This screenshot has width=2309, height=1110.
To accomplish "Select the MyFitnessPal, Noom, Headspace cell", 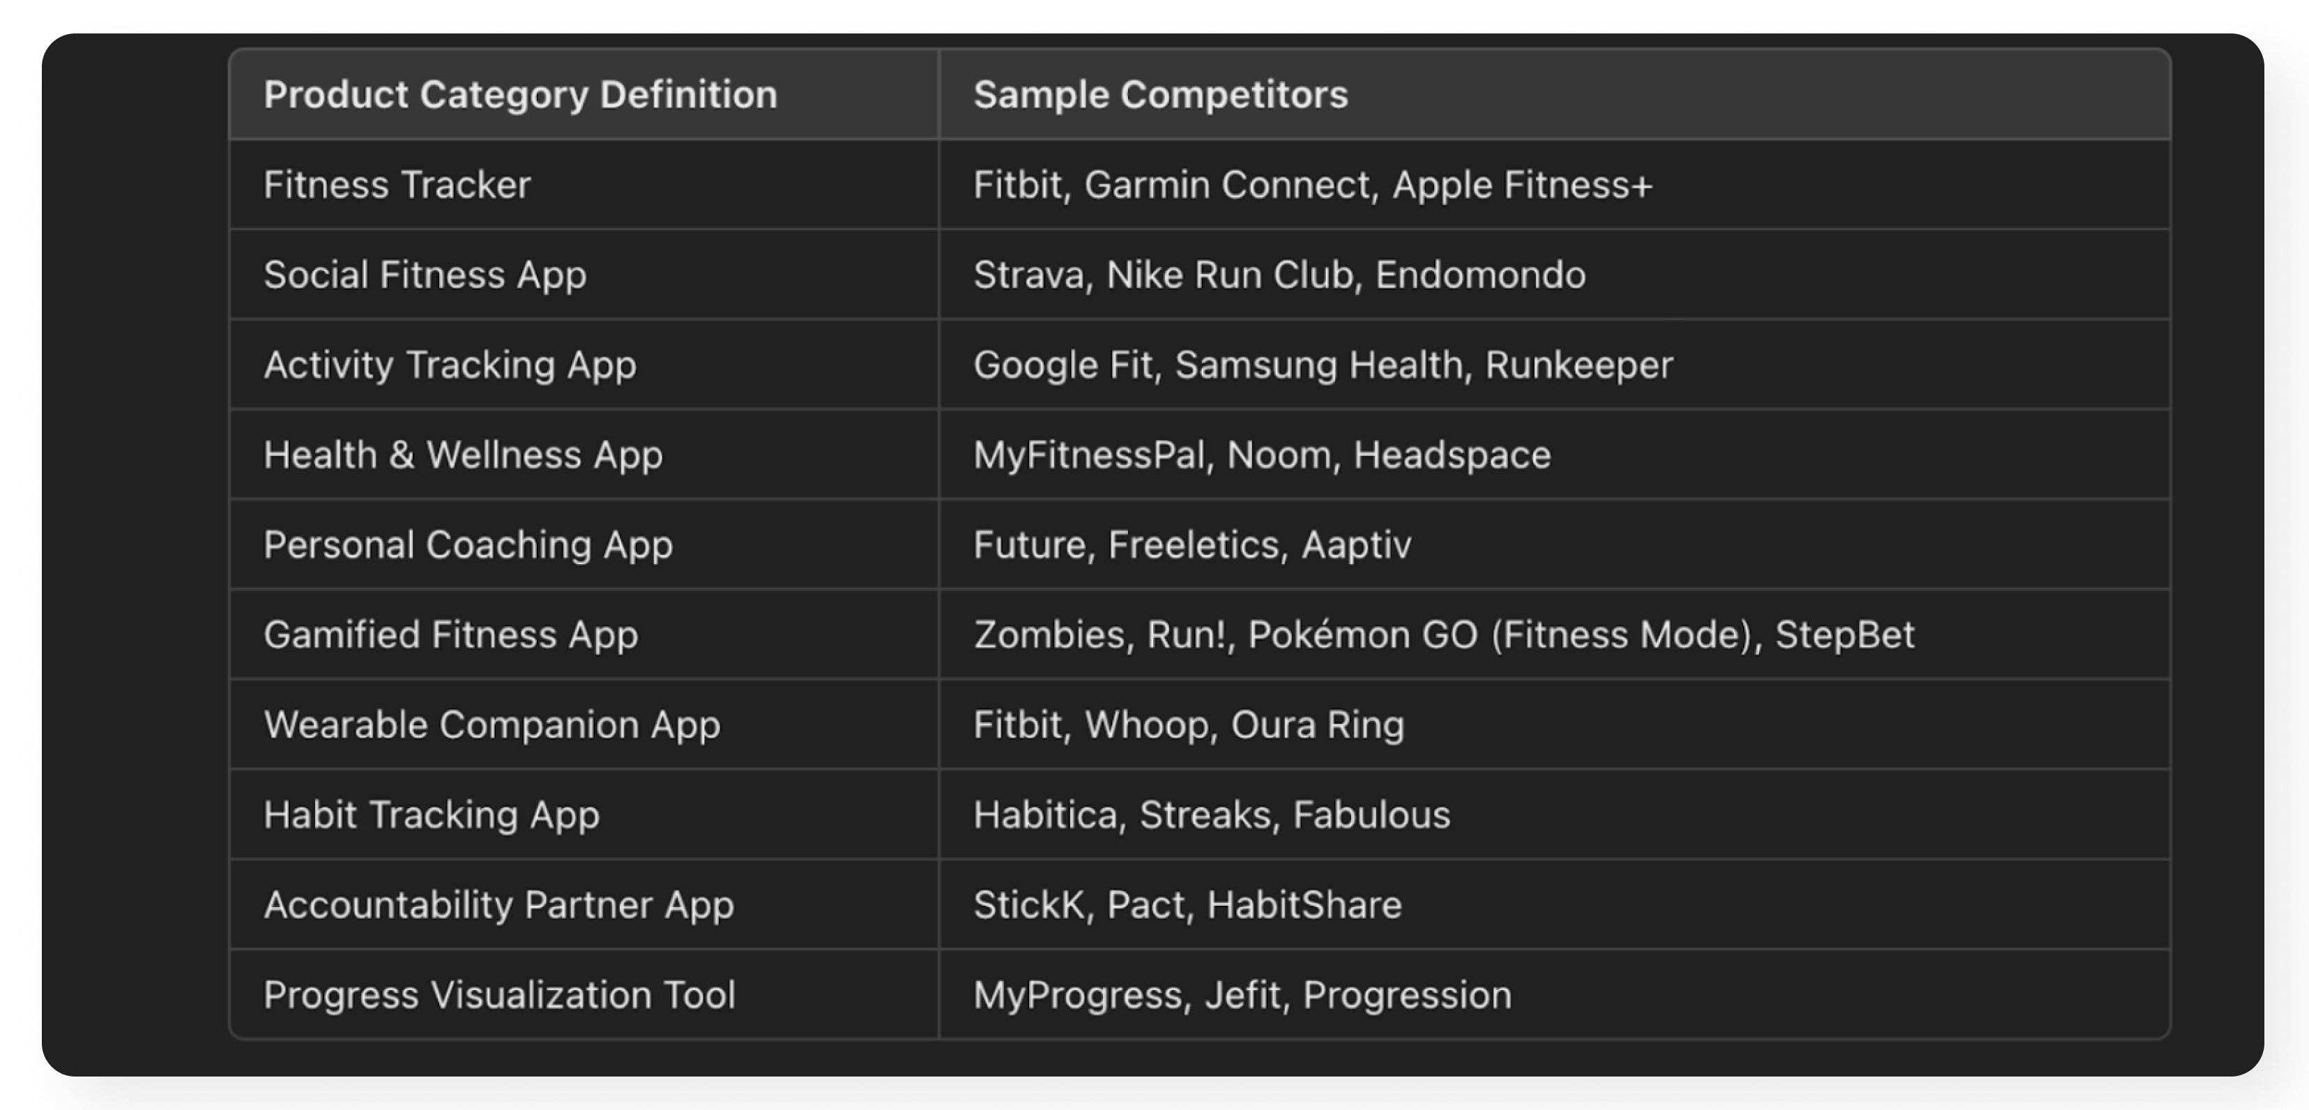I will tap(1554, 455).
